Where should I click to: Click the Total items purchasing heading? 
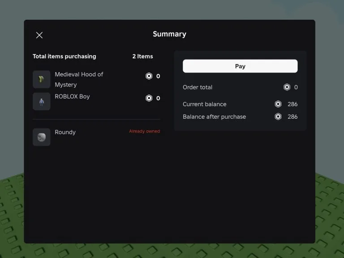click(64, 56)
